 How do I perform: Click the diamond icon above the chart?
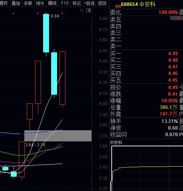click(82, 10)
